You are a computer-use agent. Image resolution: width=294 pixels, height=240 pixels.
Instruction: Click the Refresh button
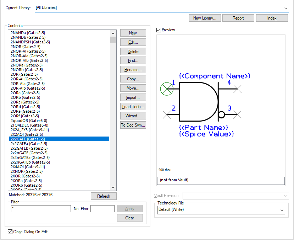pos(104,196)
